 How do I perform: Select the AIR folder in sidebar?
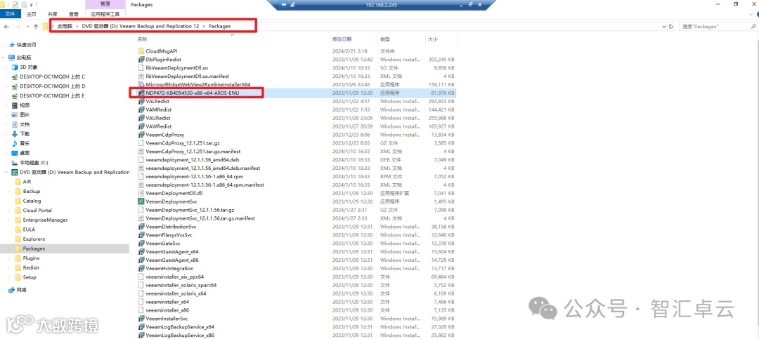[27, 181]
